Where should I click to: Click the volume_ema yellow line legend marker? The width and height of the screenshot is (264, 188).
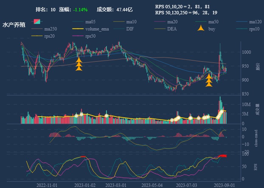point(78,29)
